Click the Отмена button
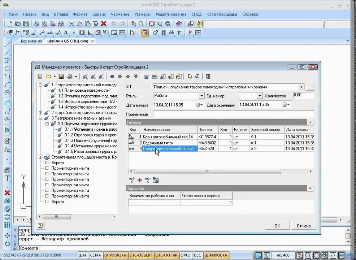The width and height of the screenshot is (356, 260). [303, 226]
